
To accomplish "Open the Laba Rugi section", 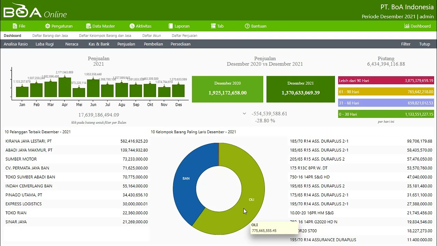I will pos(44,44).
